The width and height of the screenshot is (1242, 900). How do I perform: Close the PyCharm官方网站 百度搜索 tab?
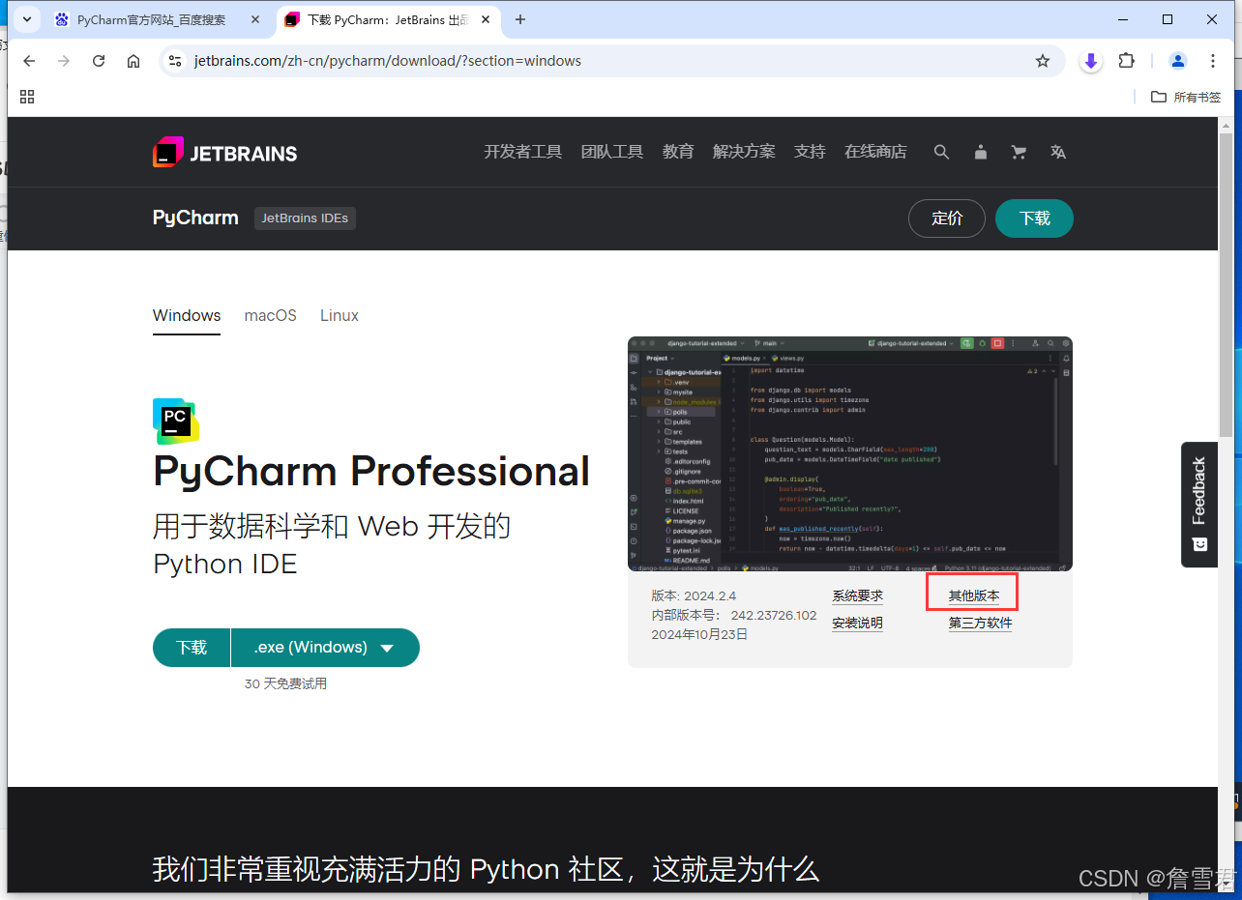(x=256, y=19)
